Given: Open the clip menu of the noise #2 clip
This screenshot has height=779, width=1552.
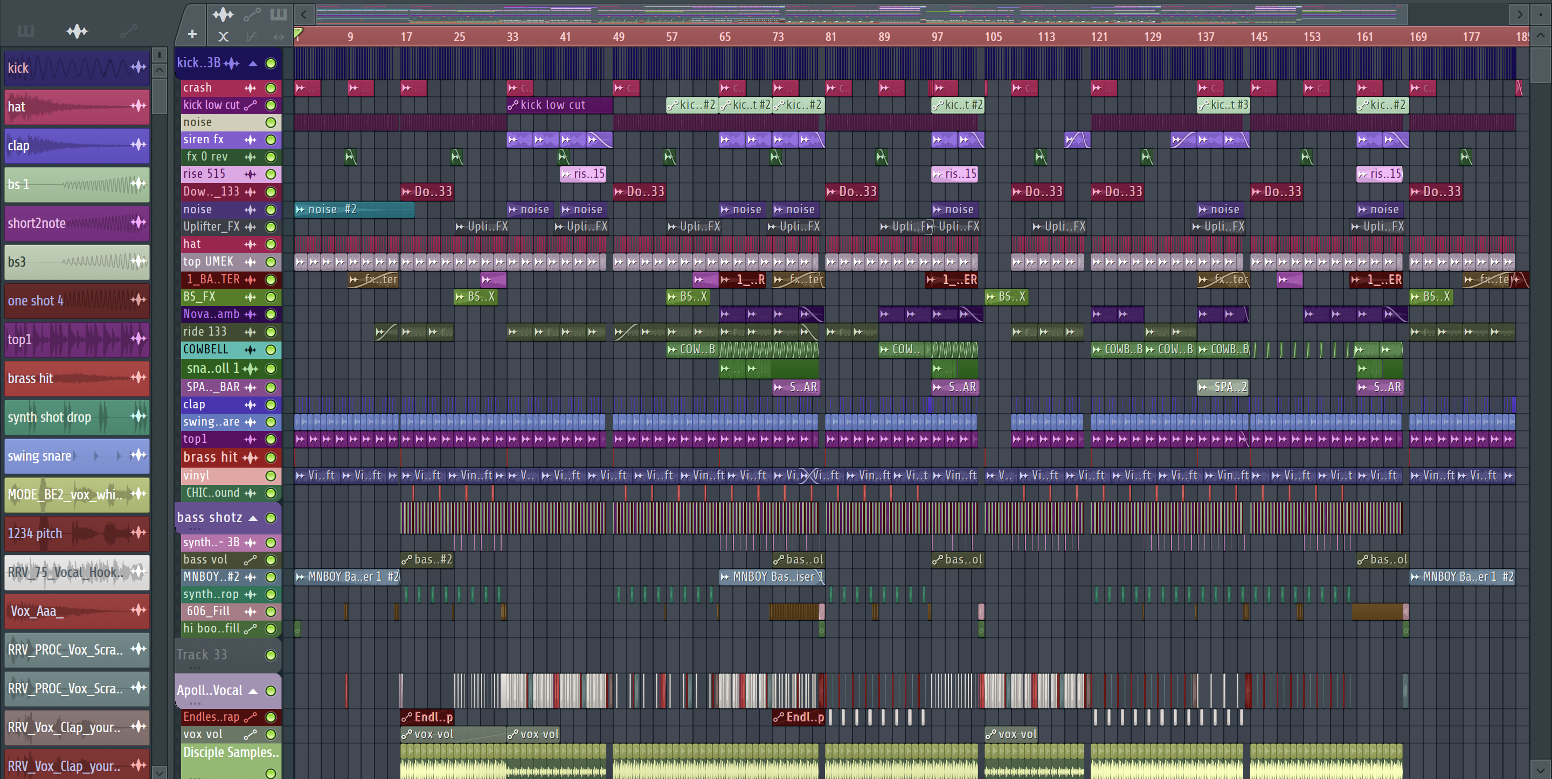Looking at the screenshot, I should click(x=300, y=210).
